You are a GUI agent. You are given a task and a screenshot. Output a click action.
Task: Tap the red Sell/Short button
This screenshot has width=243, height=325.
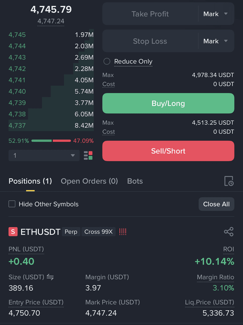(168, 151)
